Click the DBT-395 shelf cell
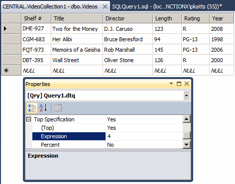The image size is (235, 184). (36, 60)
